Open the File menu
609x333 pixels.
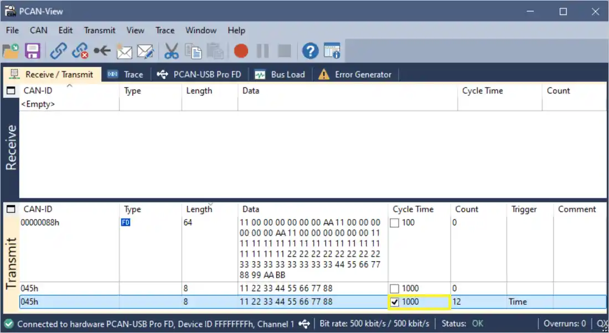coord(12,30)
